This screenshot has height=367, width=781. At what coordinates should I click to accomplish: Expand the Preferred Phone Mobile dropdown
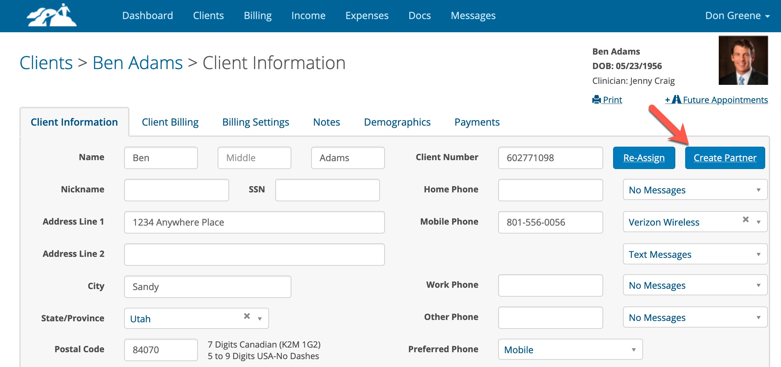point(570,350)
